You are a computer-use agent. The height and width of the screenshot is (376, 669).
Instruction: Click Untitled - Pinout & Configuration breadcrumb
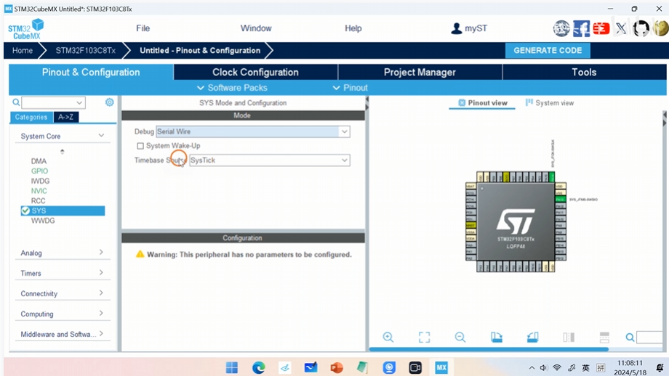pyautogui.click(x=200, y=50)
